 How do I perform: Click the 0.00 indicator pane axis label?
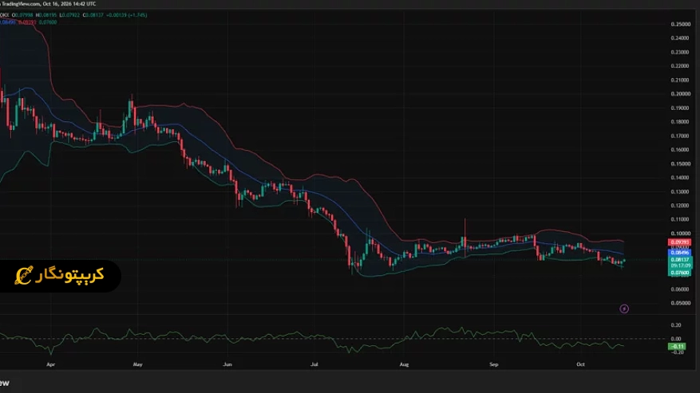tap(676, 339)
